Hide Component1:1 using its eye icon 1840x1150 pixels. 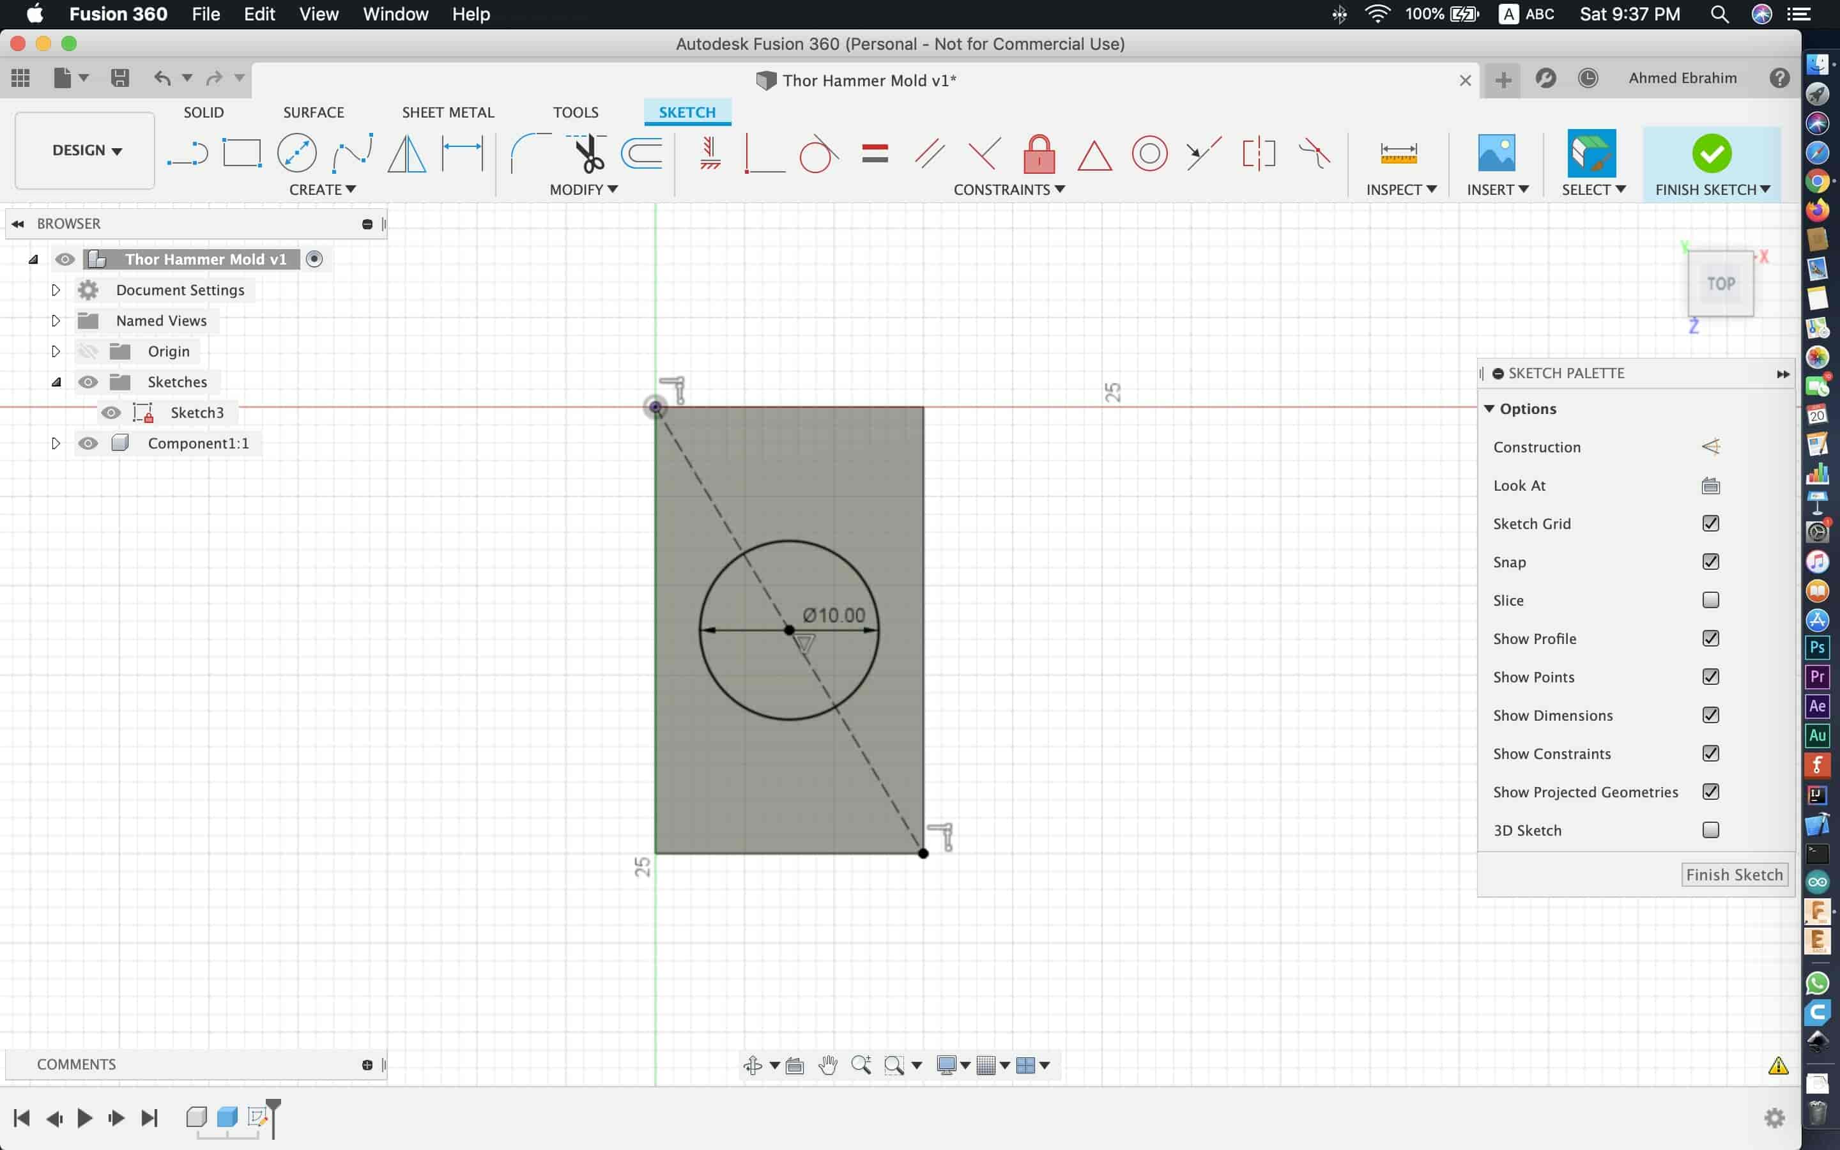click(88, 443)
